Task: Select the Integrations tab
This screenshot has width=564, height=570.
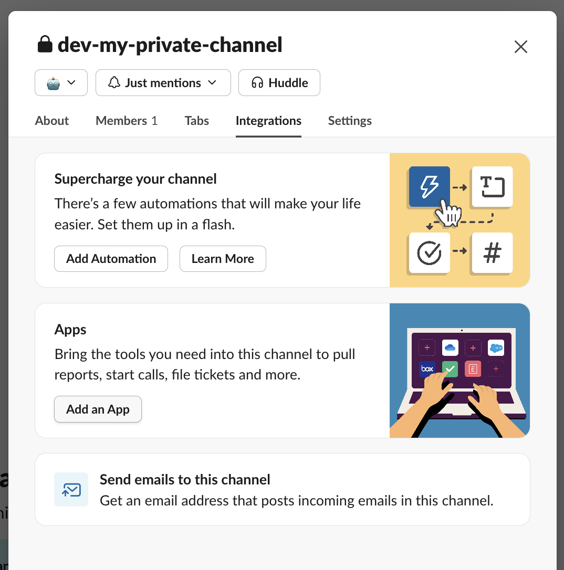Action: point(268,121)
